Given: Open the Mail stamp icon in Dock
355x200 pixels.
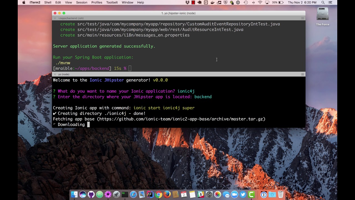Looking at the screenshot, I should pos(142,194).
